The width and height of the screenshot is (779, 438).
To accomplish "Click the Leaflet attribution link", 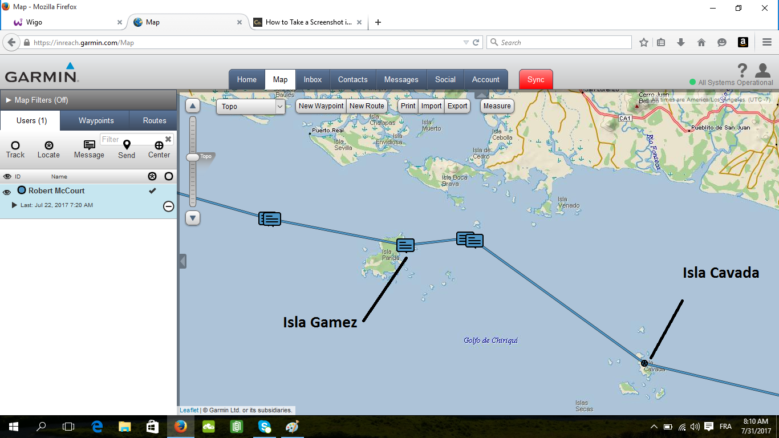I will [x=189, y=409].
